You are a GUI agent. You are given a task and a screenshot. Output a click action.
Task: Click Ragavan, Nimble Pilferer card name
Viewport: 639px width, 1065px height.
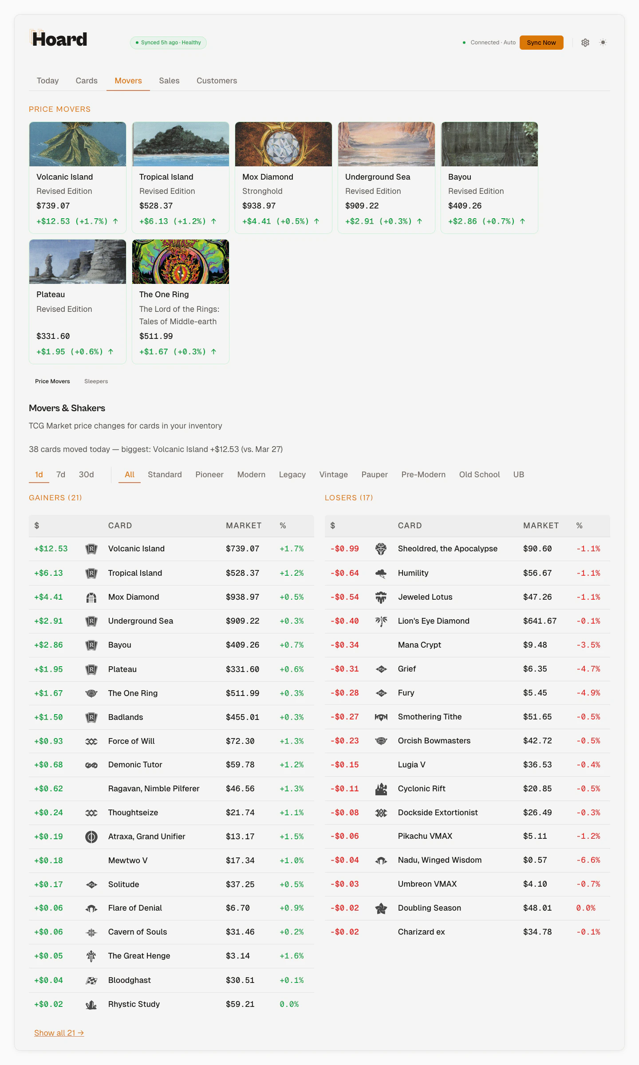154,789
